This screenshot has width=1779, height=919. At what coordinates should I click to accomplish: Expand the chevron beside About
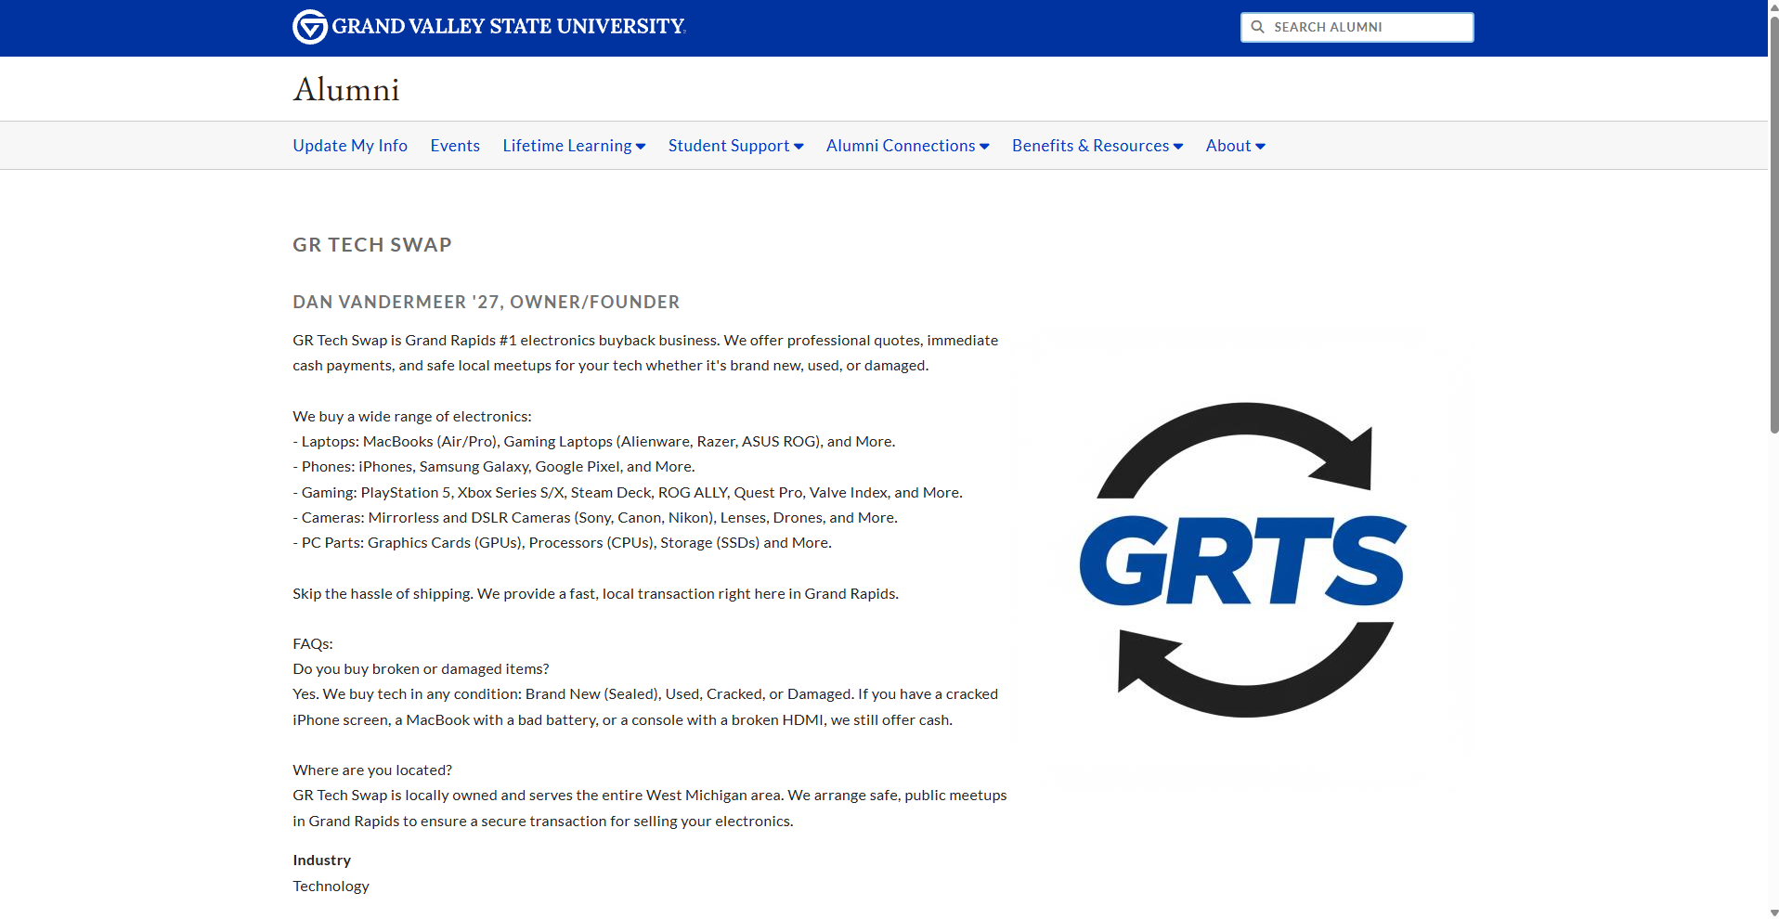(1261, 146)
